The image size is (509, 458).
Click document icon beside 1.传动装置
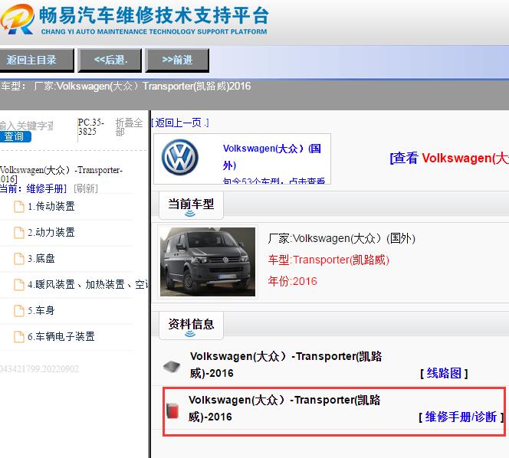click(x=19, y=206)
